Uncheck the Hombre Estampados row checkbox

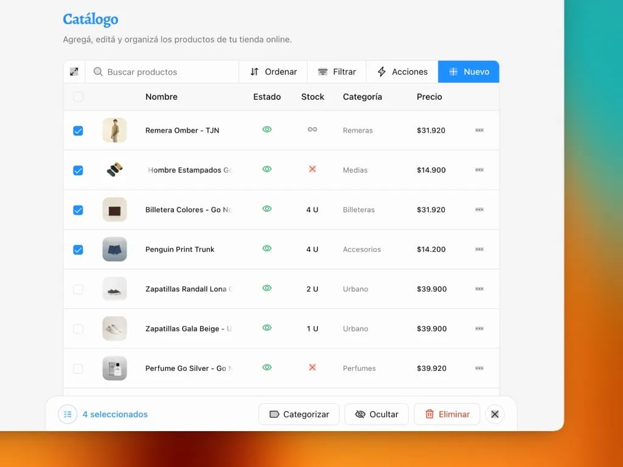[78, 170]
